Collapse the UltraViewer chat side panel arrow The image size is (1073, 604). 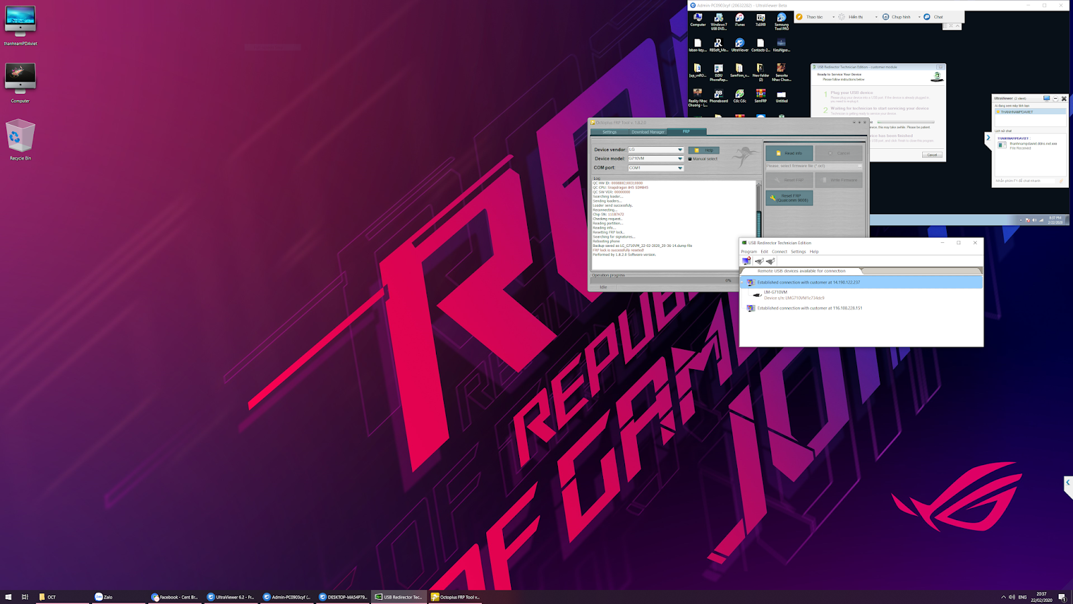click(988, 138)
